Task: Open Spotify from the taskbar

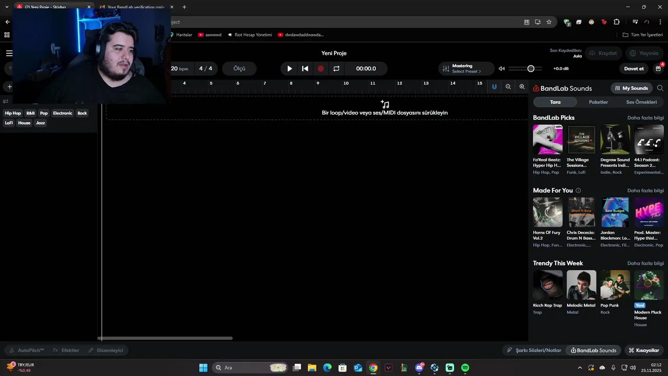Action: coord(465,368)
